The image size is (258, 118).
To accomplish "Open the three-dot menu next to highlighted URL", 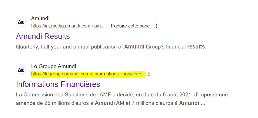I will [x=149, y=74].
